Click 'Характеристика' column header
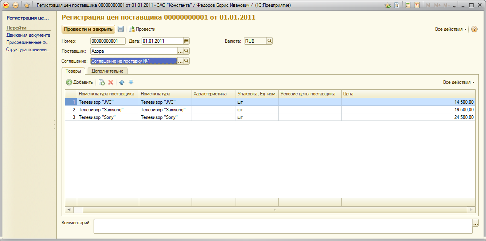This screenshot has height=241, width=486. tap(214, 94)
